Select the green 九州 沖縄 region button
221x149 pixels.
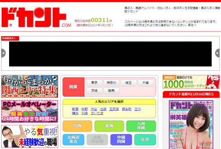(x=141, y=126)
